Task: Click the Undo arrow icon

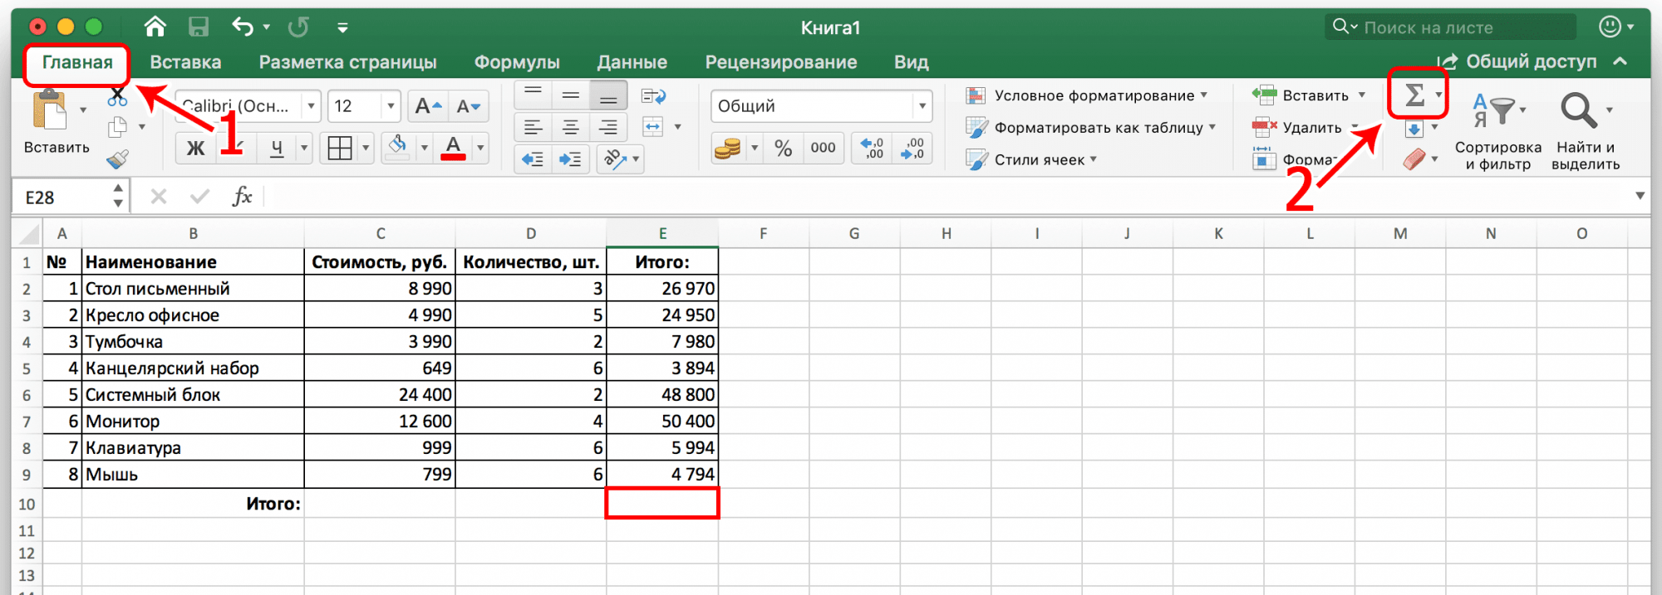Action: click(x=242, y=27)
